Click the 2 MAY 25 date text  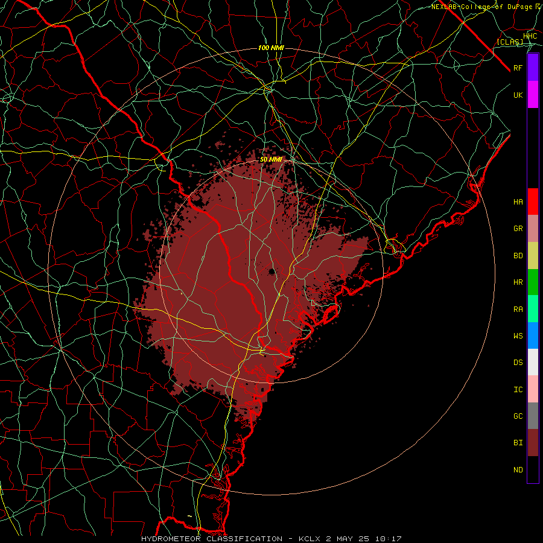[348, 539]
